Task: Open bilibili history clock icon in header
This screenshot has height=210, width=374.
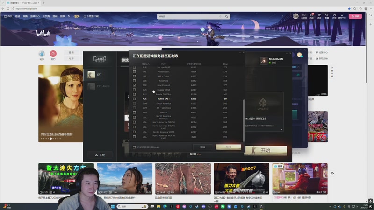Action: tap(334, 16)
